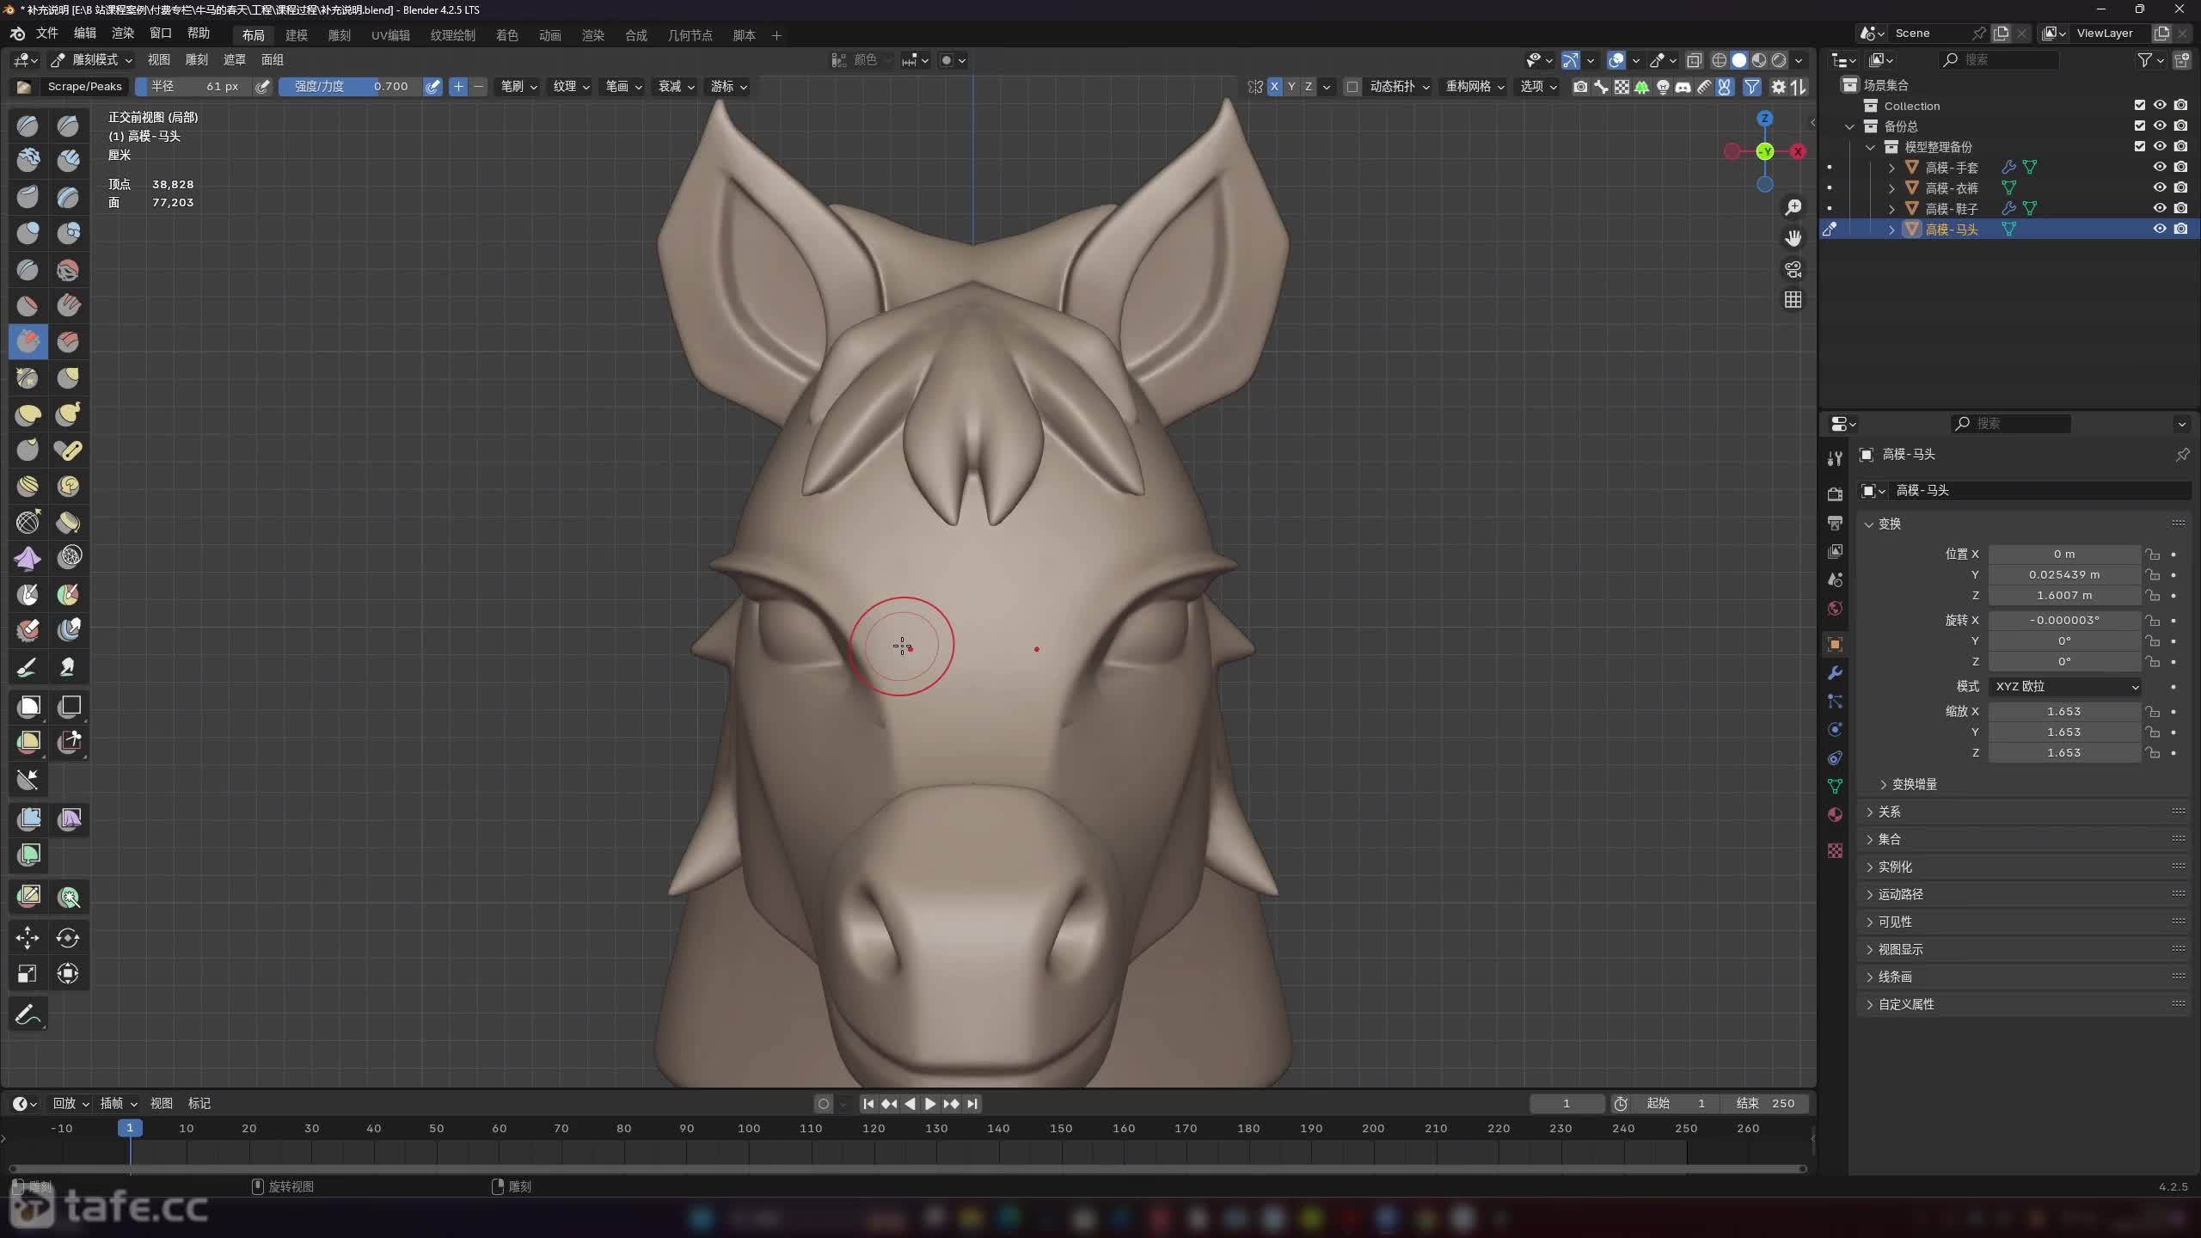Select the annotate tool in toolbar
This screenshot has width=2201, height=1238.
tap(28, 1014)
